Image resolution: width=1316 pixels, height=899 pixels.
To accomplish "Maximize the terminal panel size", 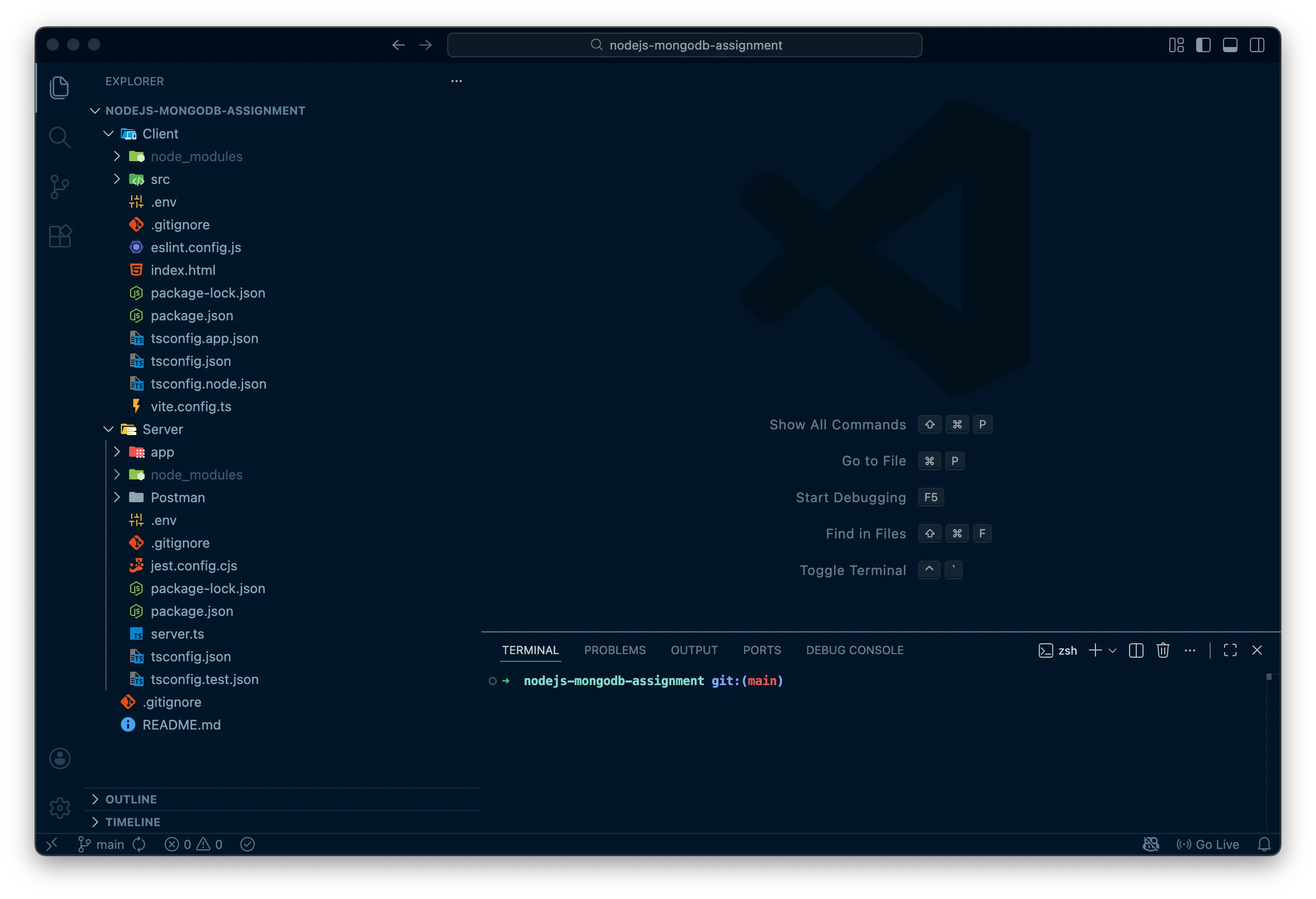I will 1230,650.
